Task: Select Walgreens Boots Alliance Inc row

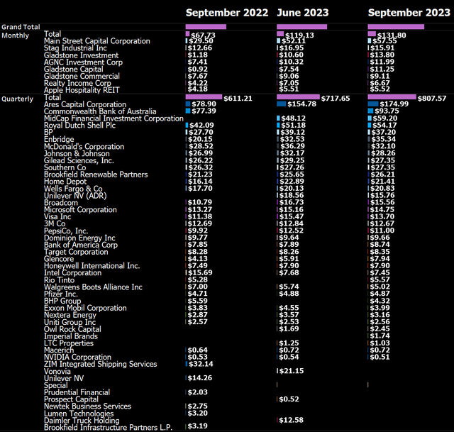Action: (x=93, y=287)
